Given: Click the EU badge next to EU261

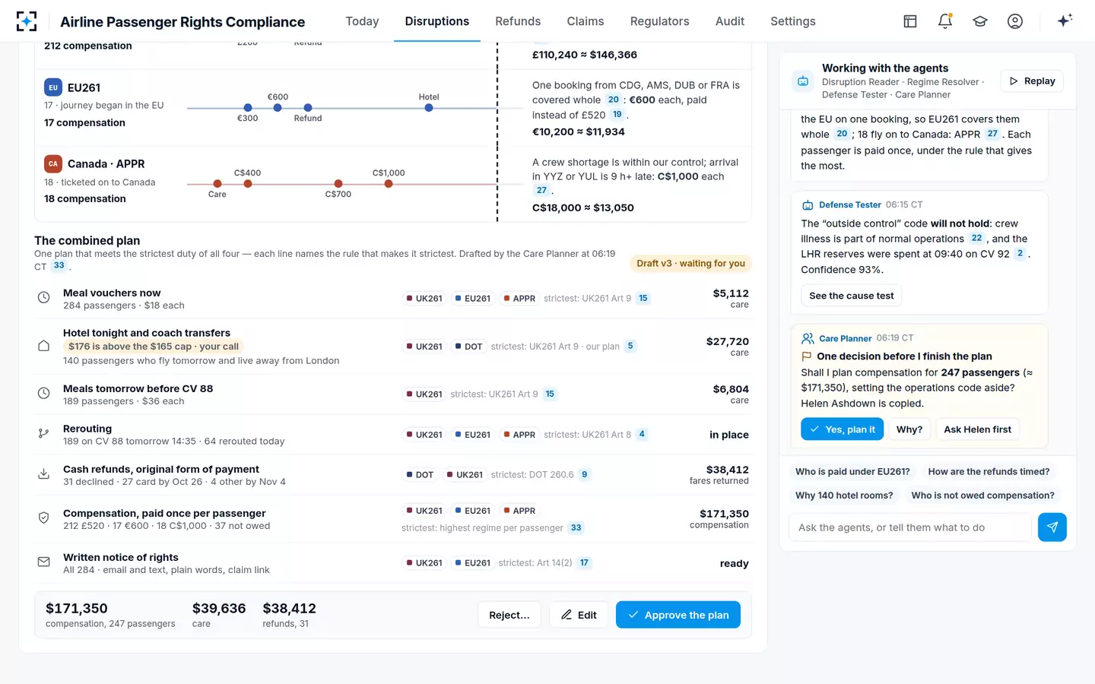Looking at the screenshot, I should point(53,87).
